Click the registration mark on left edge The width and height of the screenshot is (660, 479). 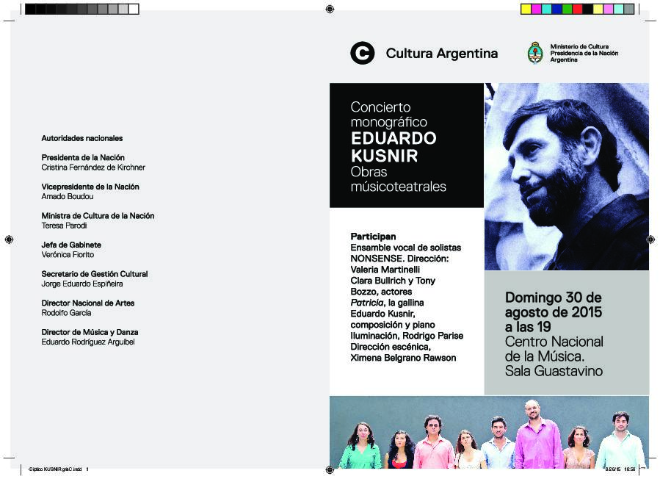click(9, 239)
